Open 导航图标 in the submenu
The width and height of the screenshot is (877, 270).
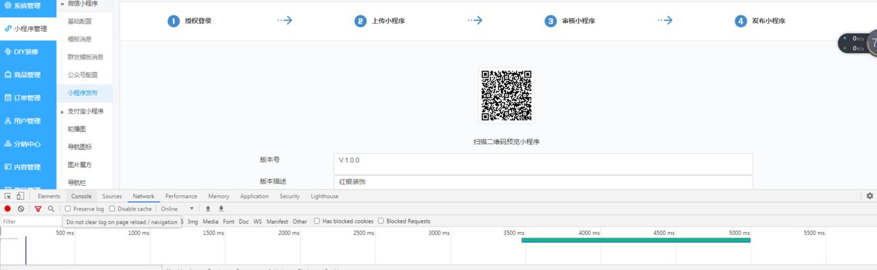[80, 147]
